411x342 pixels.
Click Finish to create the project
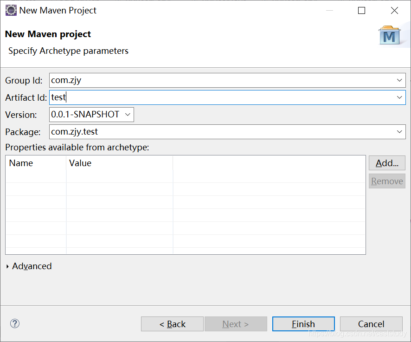[303, 324]
